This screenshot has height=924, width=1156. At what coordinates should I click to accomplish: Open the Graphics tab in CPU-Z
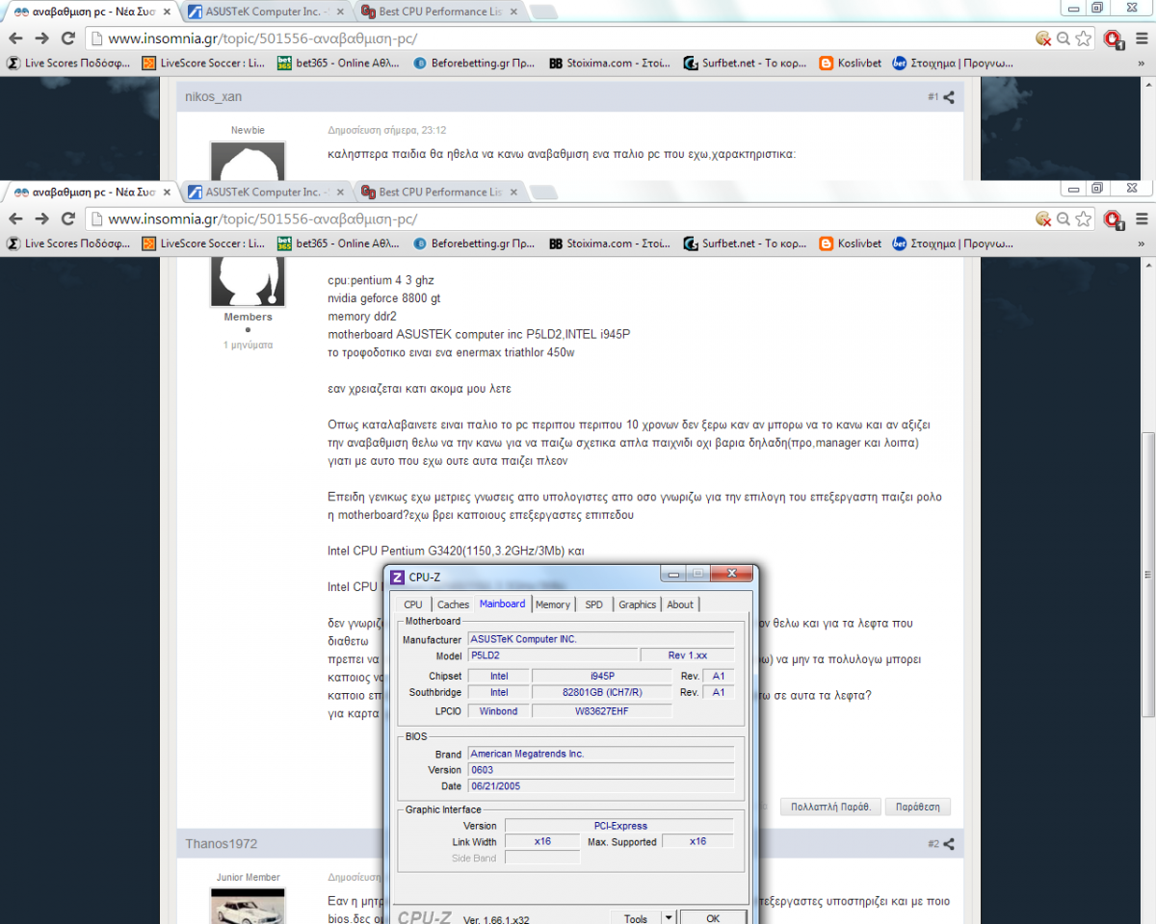(x=637, y=604)
